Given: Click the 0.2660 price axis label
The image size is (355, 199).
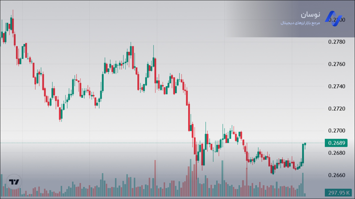Looking at the screenshot, I should pyautogui.click(x=336, y=175).
